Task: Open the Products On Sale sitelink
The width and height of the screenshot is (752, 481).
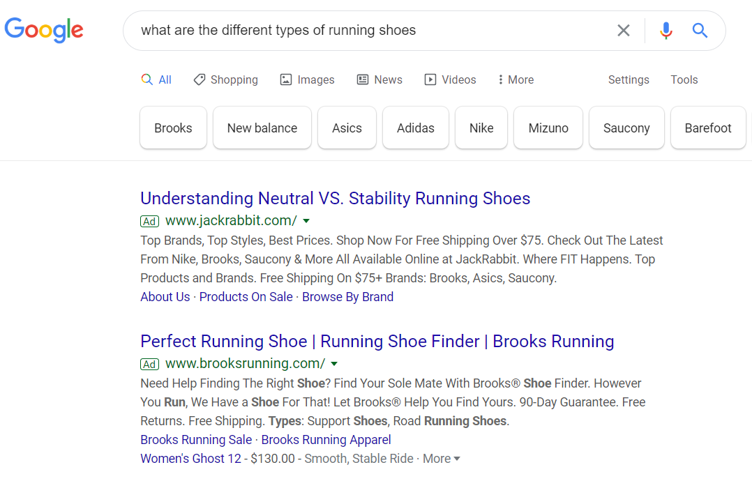Action: point(246,297)
